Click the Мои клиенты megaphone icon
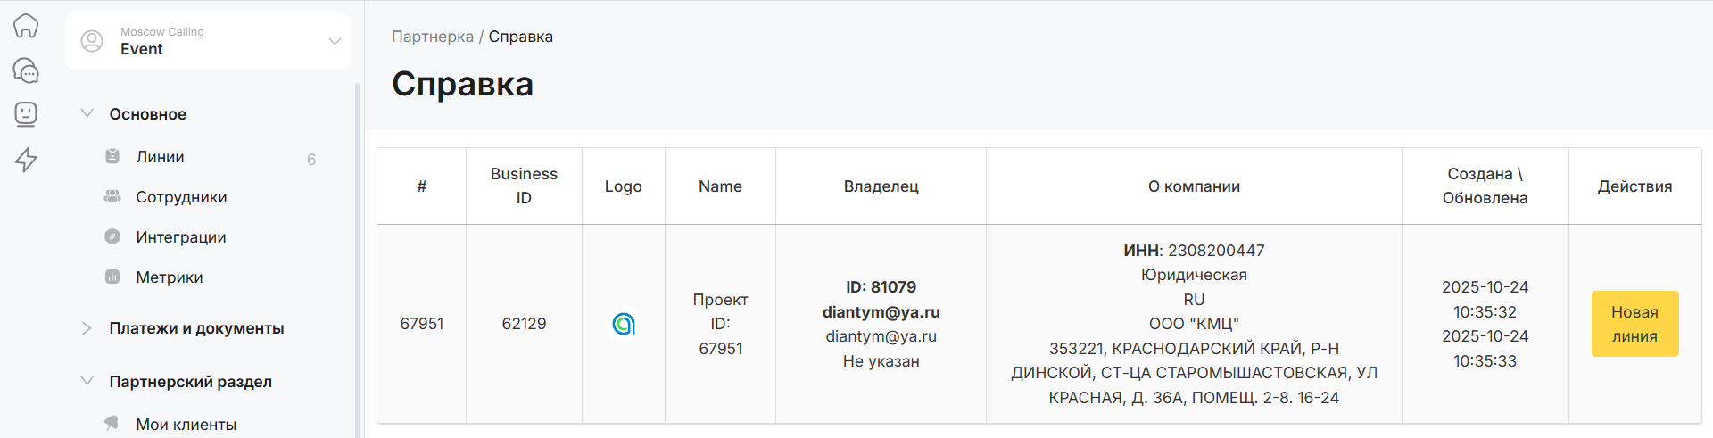The height and width of the screenshot is (438, 1713). 112,424
